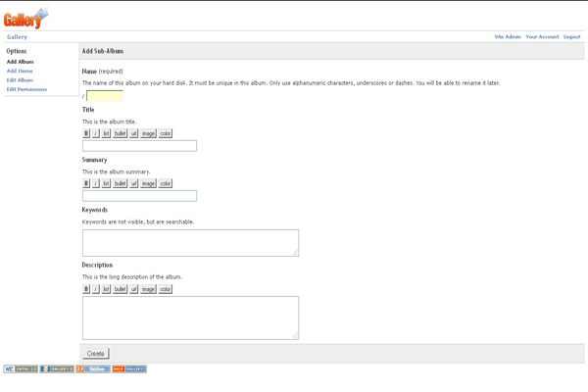Open the Help Gallery footer badge
Viewport: 588px width, 392px height.
[x=129, y=369]
